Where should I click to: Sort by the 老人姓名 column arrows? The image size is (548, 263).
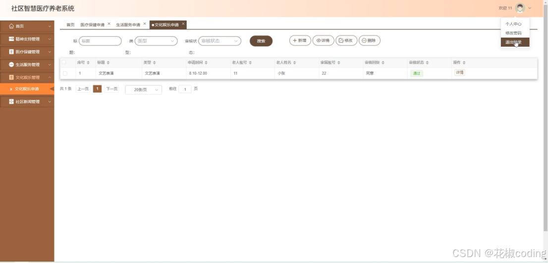click(x=295, y=62)
